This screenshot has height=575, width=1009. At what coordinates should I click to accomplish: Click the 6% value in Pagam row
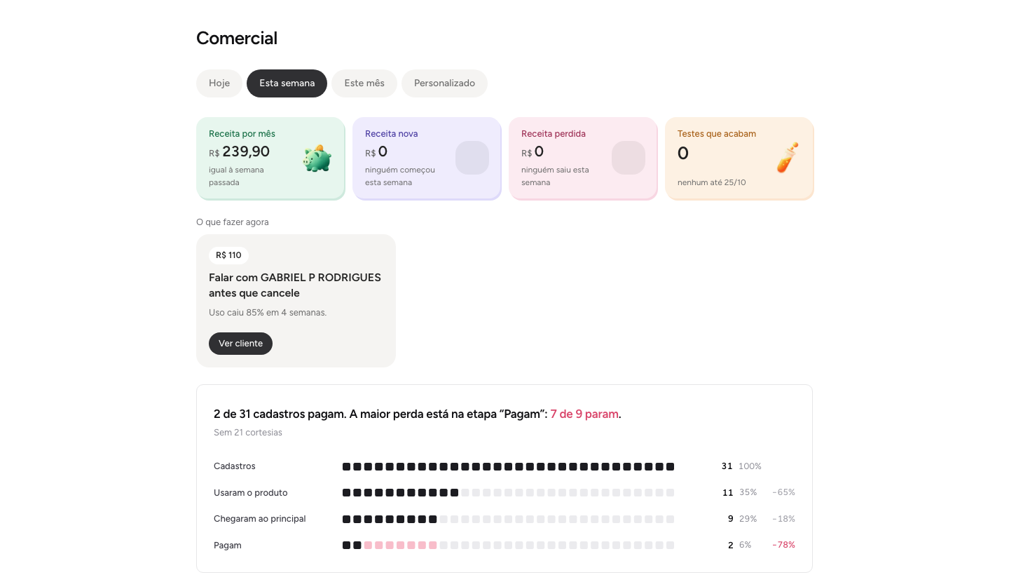pos(745,545)
